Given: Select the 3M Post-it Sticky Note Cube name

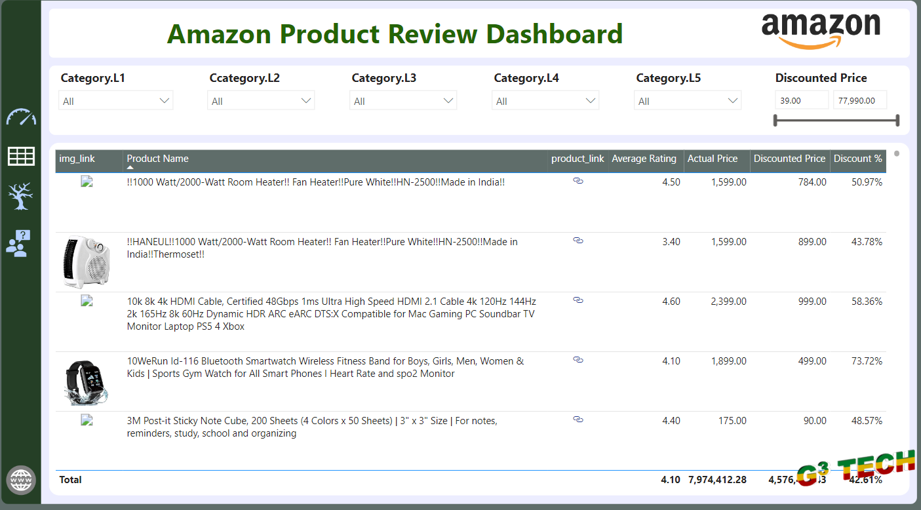Looking at the screenshot, I should (x=312, y=427).
